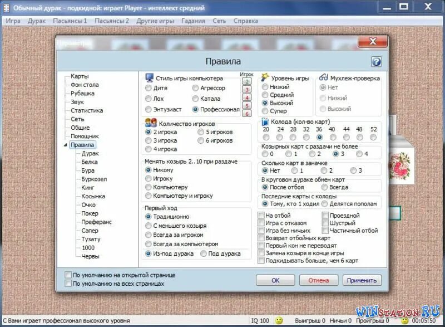Enable На отбой checkbox
445x327 pixels.
pyautogui.click(x=274, y=216)
